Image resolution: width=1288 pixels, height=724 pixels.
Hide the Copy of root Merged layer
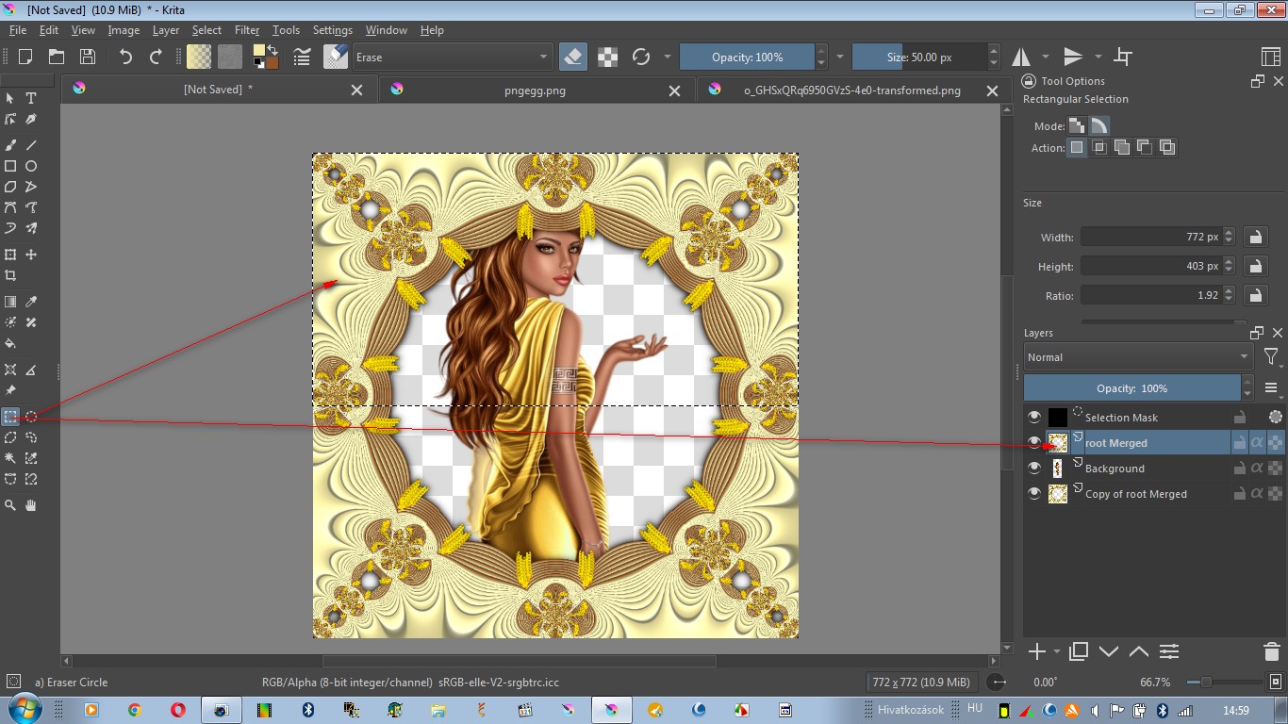tap(1034, 493)
